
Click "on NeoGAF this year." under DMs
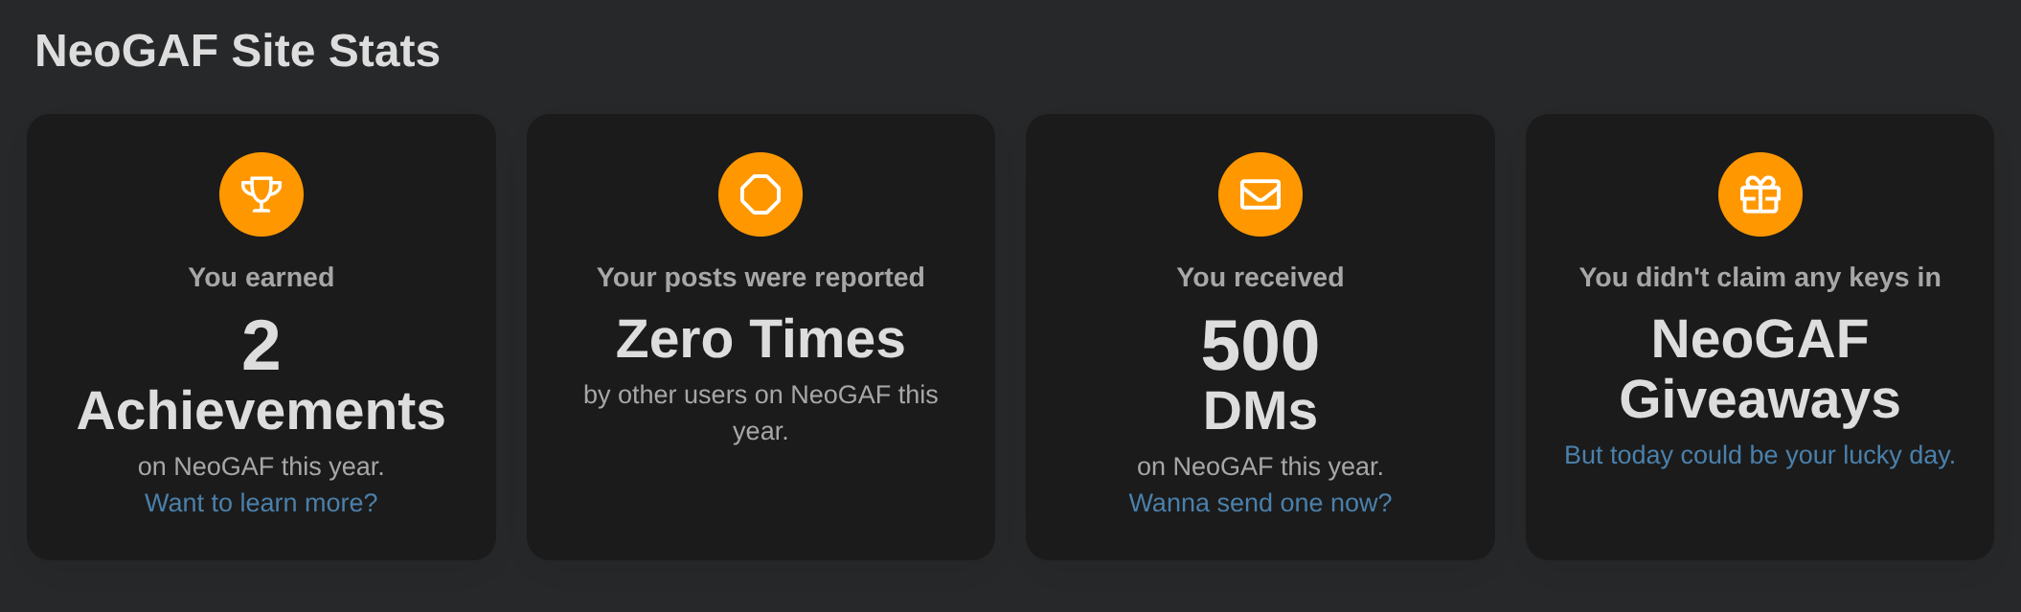click(x=1260, y=466)
